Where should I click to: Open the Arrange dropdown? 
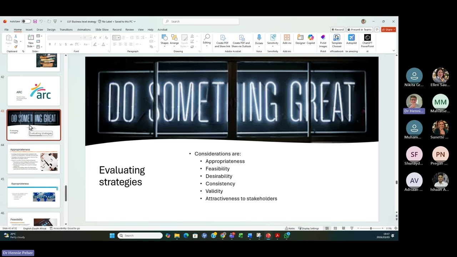(174, 41)
